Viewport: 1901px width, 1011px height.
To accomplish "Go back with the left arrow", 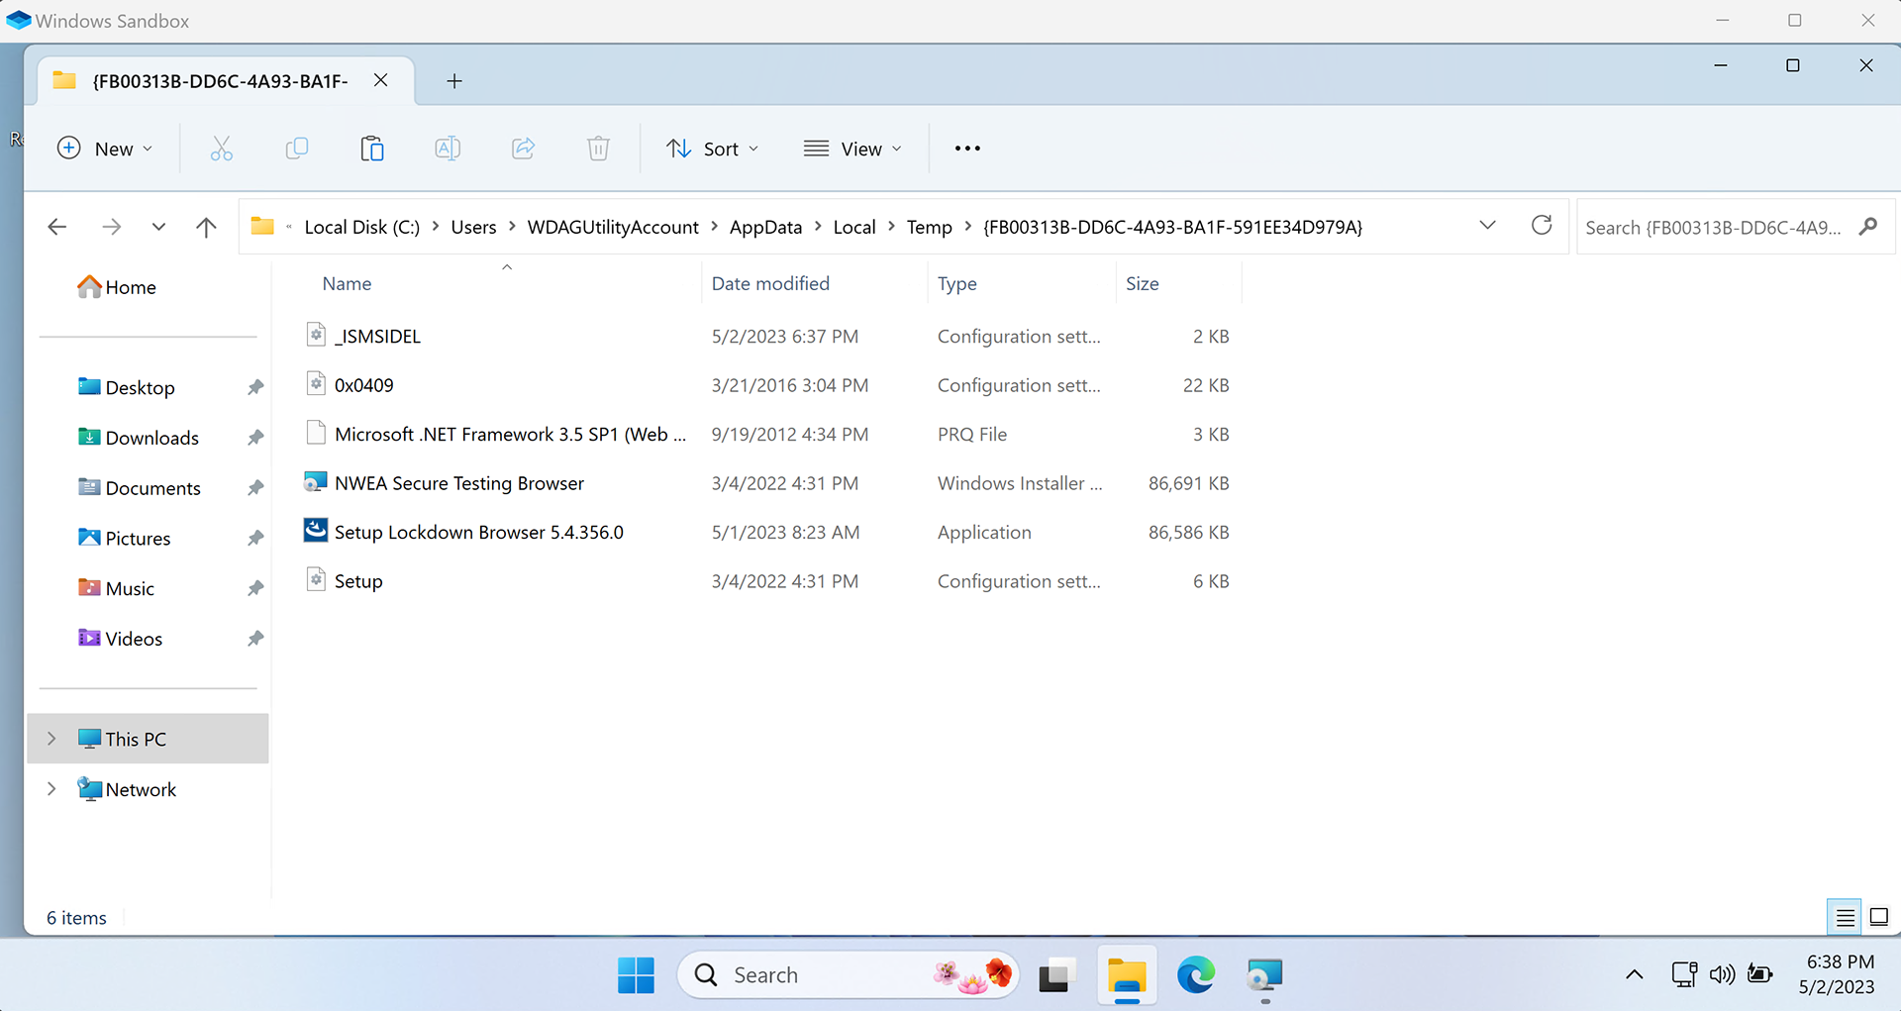I will point(57,227).
